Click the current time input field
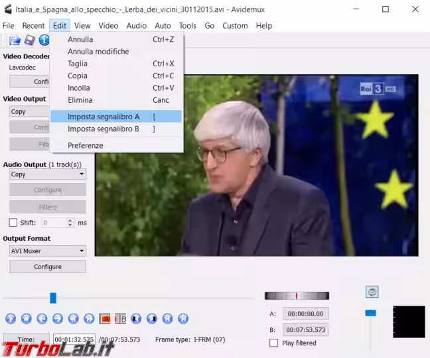 point(74,339)
